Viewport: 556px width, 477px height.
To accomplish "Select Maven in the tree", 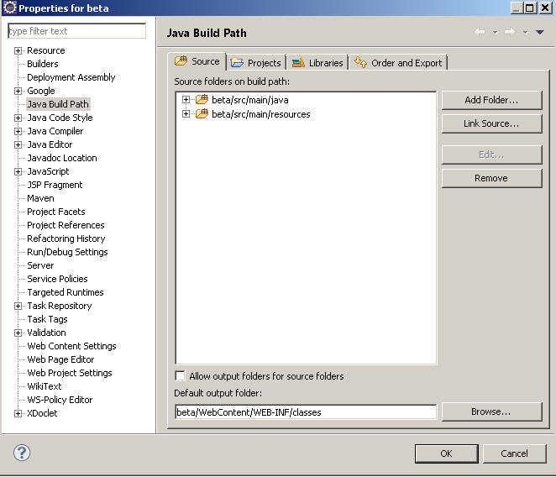I will click(x=40, y=198).
